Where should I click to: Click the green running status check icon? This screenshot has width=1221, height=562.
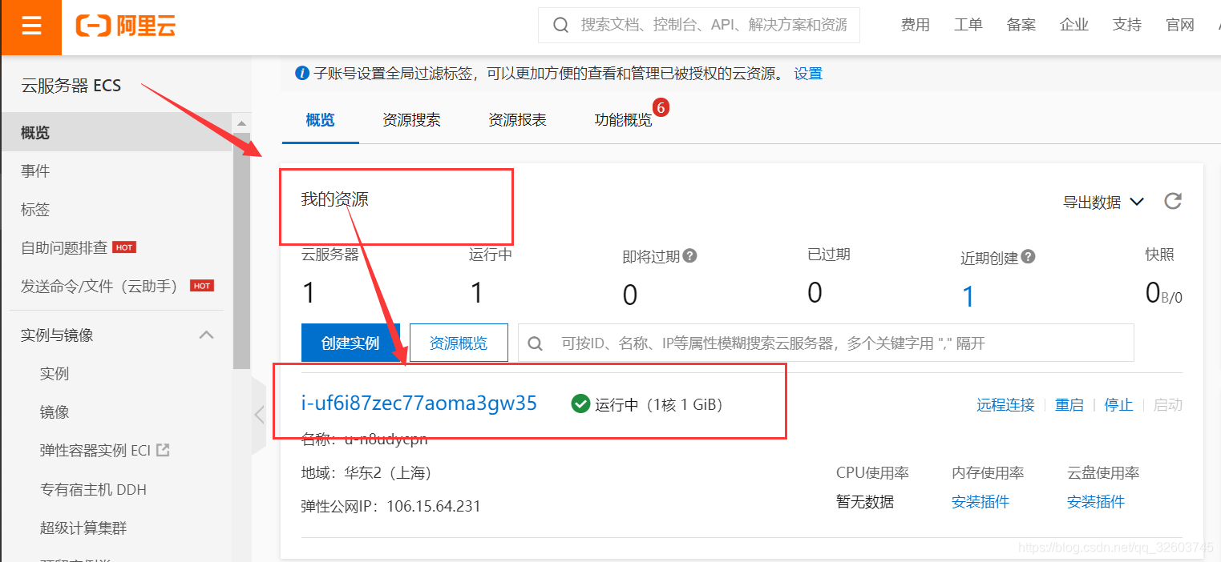(x=580, y=403)
